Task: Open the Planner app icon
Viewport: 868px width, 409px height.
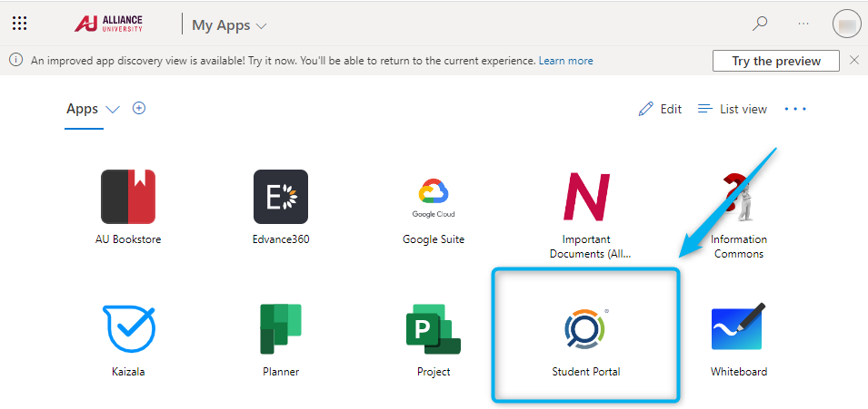Action: click(281, 329)
